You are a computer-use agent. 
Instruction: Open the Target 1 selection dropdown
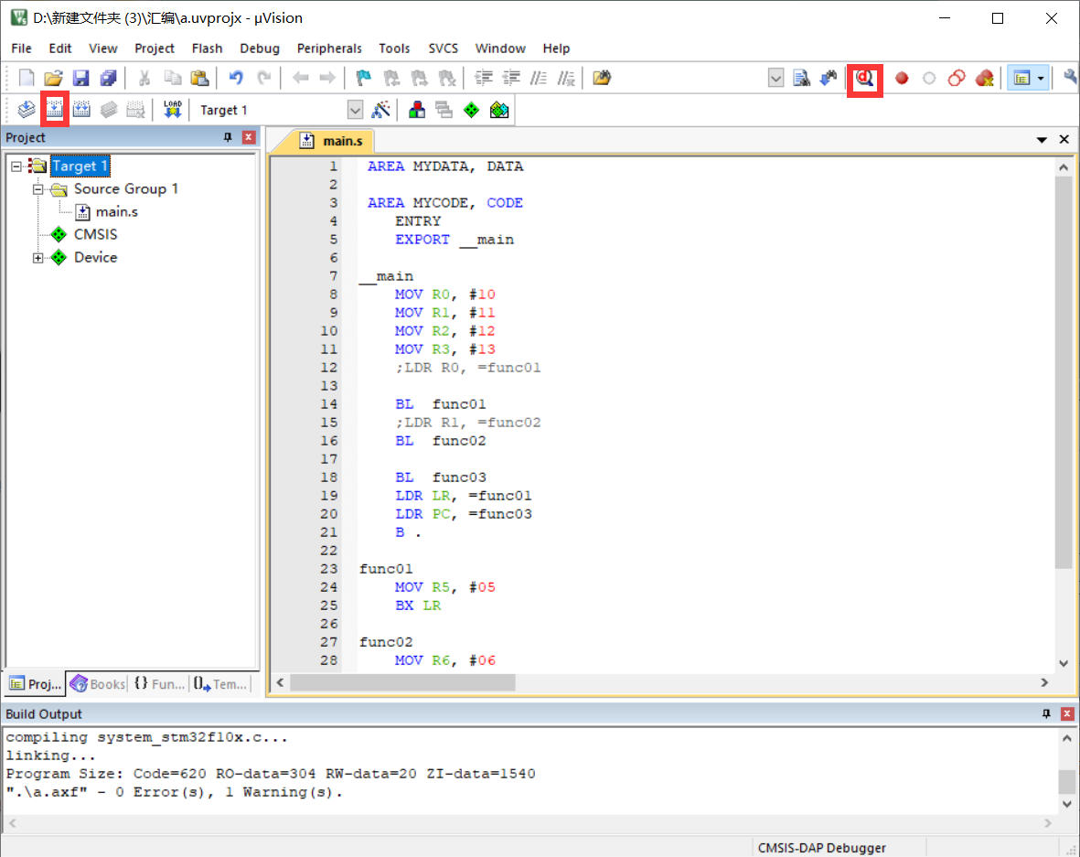356,109
